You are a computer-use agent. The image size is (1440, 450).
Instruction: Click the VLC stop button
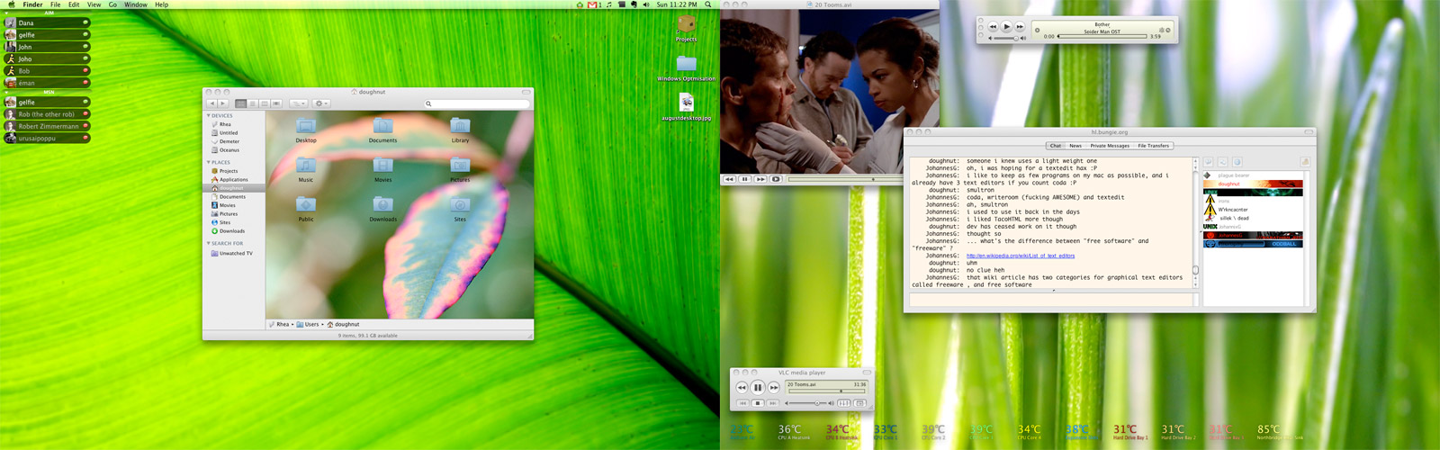[758, 403]
